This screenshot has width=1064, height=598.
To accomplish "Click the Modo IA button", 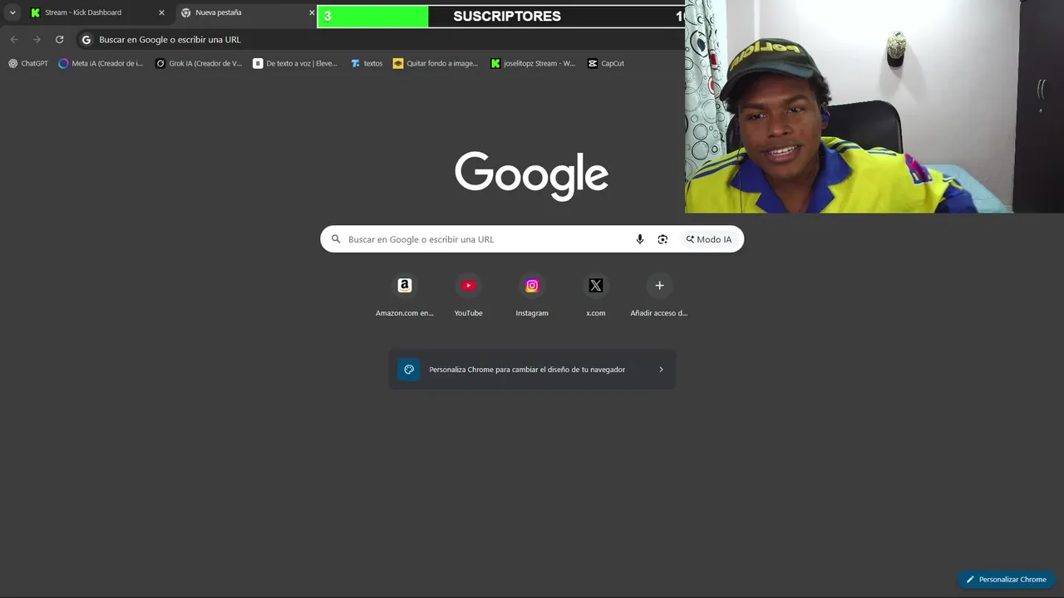I will (709, 239).
